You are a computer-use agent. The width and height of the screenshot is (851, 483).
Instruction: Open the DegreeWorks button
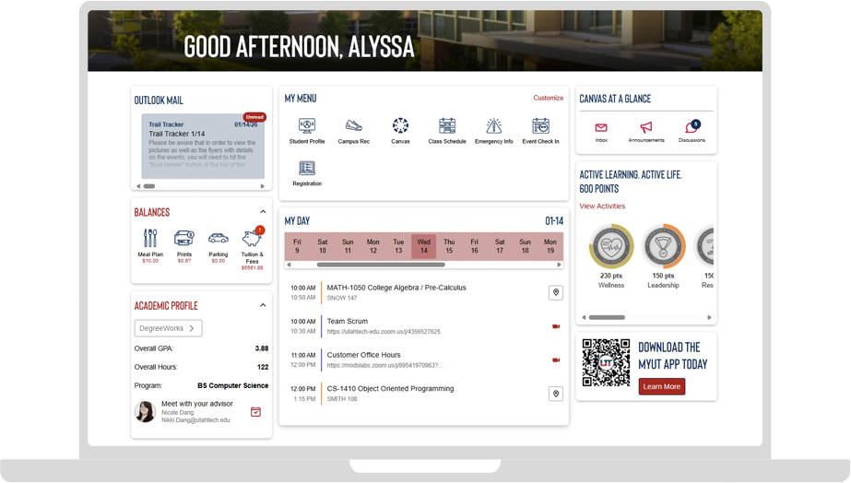coord(168,328)
